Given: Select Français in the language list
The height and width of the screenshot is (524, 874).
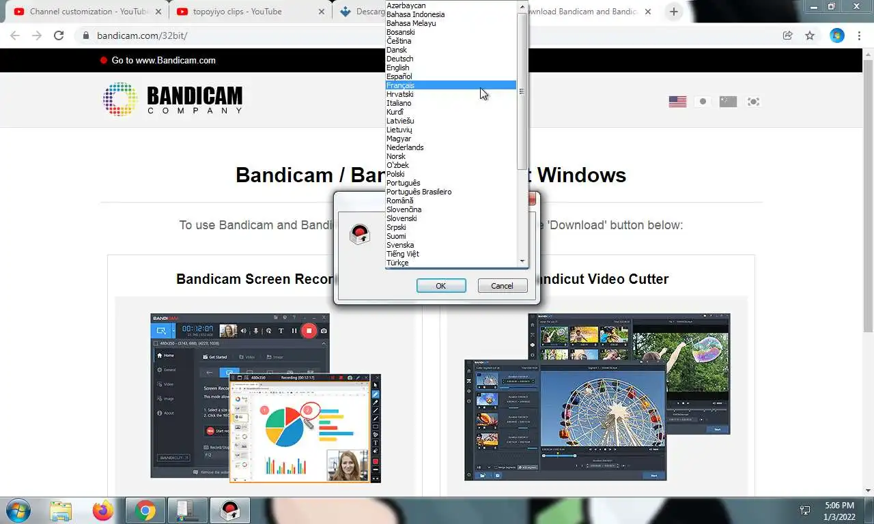Looking at the screenshot, I should pos(451,85).
